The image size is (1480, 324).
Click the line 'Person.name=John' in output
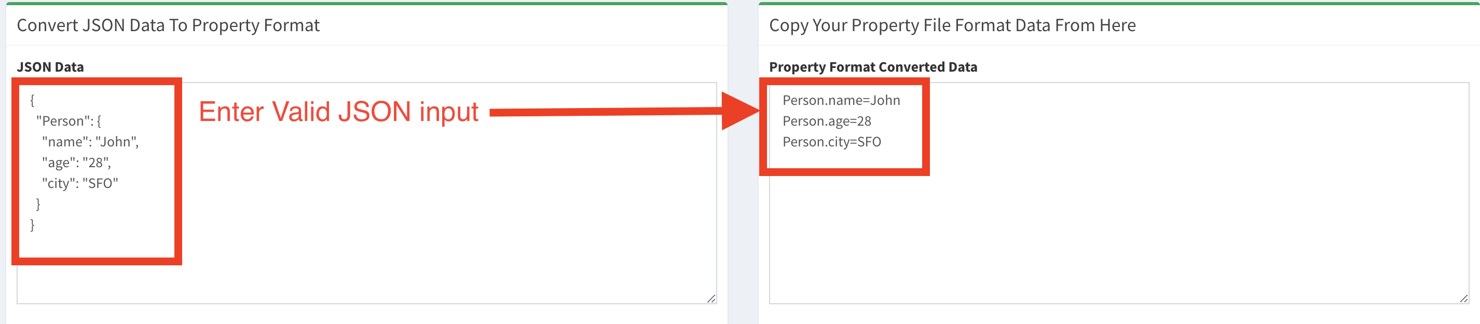pos(841,100)
